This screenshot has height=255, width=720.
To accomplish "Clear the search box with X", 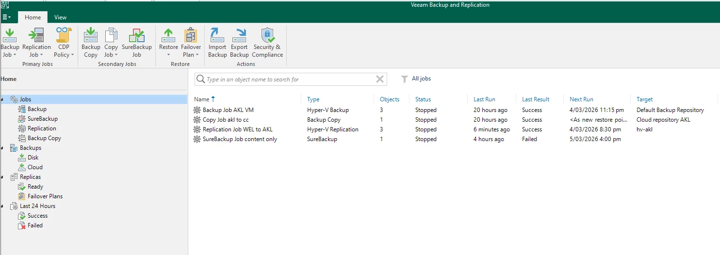I will (x=380, y=79).
